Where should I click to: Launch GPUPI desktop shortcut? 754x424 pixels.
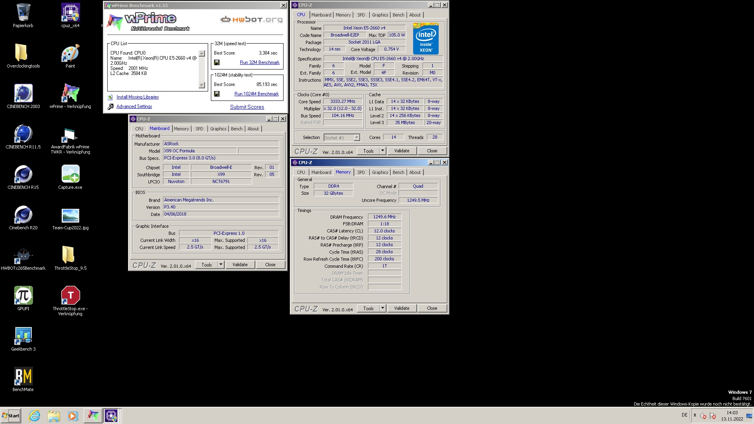pos(23,299)
